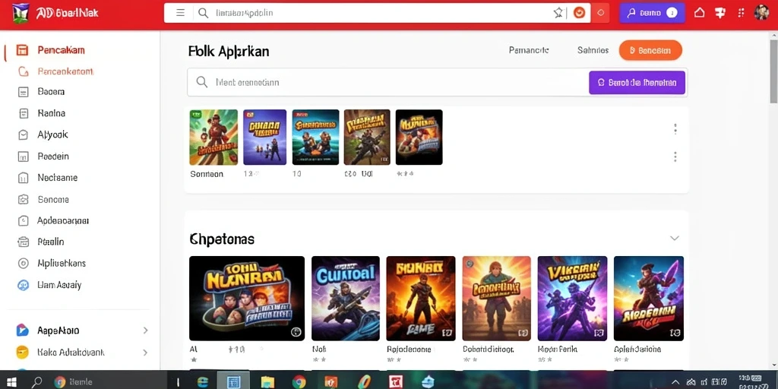The width and height of the screenshot is (778, 389).
Task: Open File Explorer from the taskbar
Action: click(x=267, y=381)
